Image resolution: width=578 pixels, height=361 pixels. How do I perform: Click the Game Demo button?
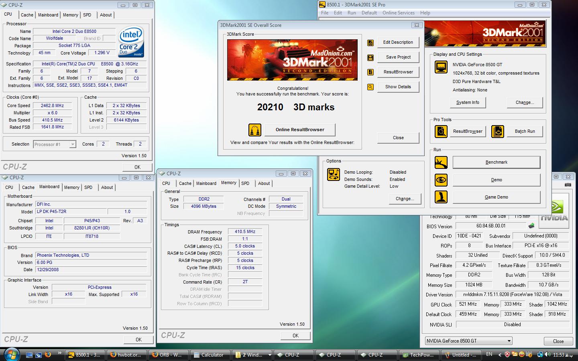pyautogui.click(x=497, y=197)
